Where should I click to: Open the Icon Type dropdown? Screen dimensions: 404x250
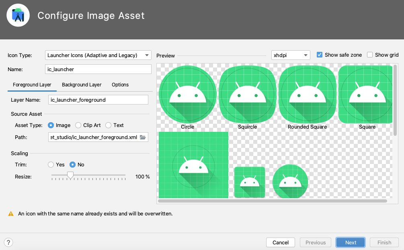[98, 55]
